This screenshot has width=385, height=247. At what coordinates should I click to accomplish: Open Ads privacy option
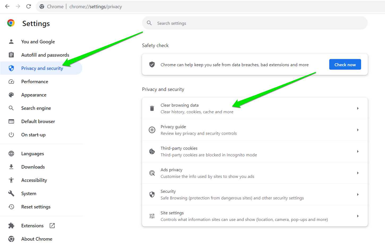[x=255, y=173]
